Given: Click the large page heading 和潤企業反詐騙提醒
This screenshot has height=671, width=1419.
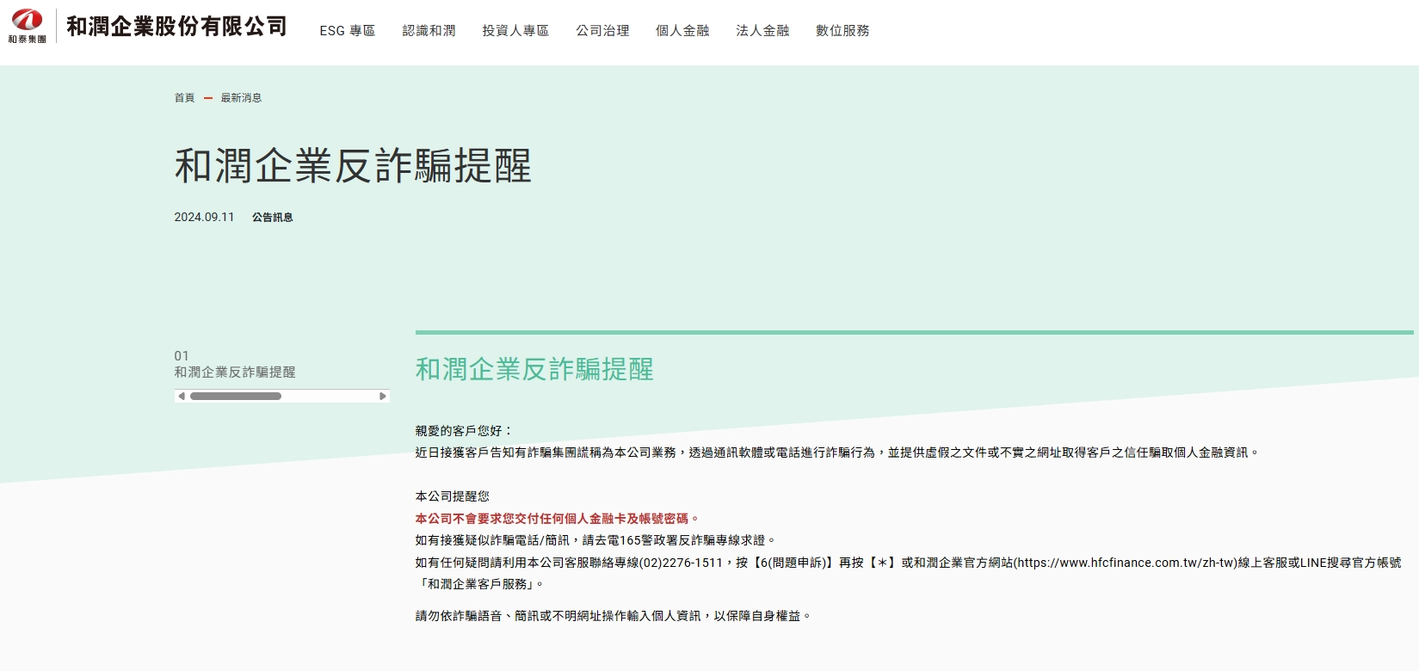Looking at the screenshot, I should coord(353,166).
